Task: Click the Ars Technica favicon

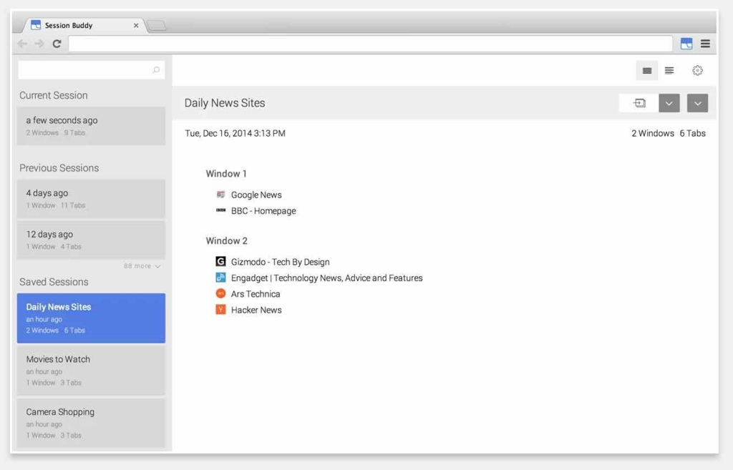Action: [x=220, y=293]
